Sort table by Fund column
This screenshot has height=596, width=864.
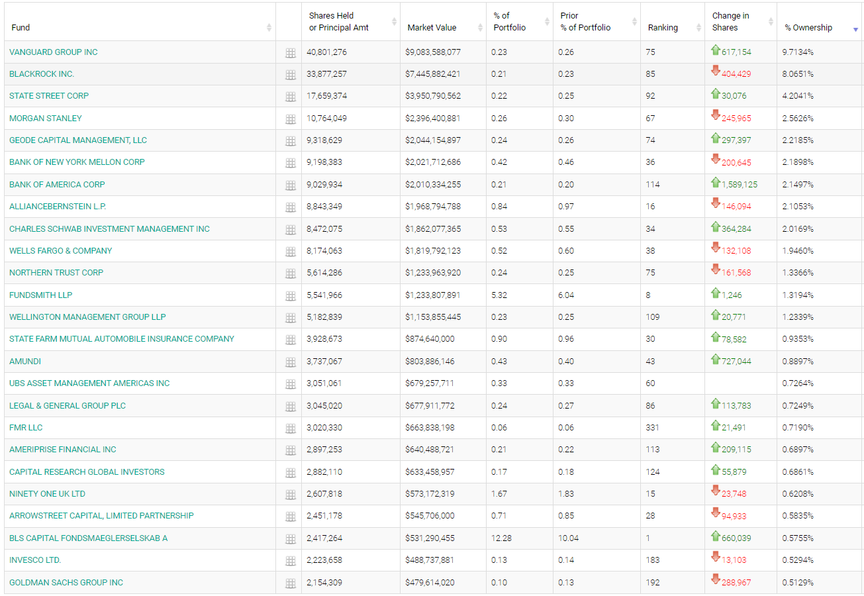(x=140, y=22)
